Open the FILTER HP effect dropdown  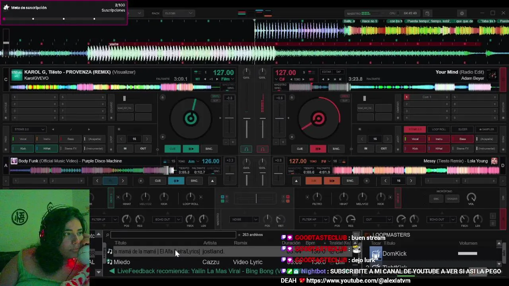[314, 219]
